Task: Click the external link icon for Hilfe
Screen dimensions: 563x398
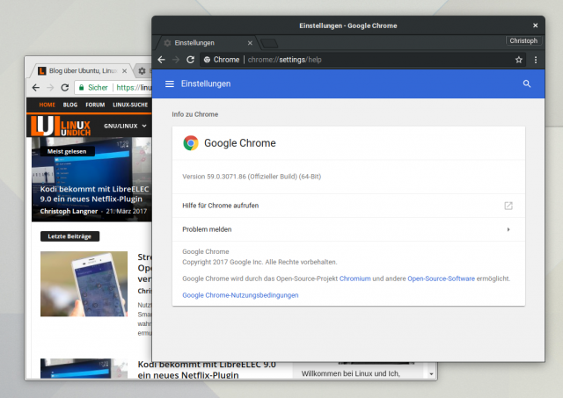Action: coord(508,206)
